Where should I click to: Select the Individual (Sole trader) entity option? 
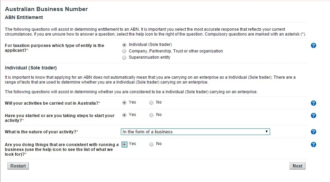coord(125,45)
